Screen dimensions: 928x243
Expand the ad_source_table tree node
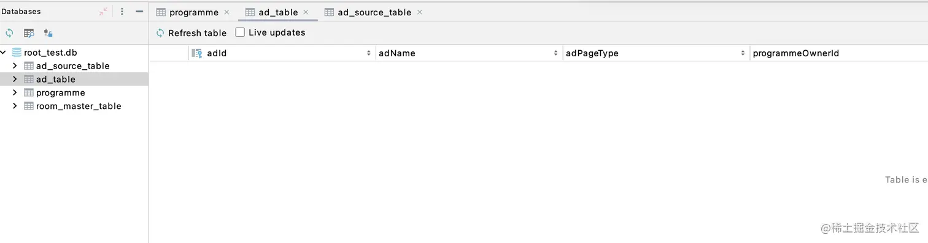pyautogui.click(x=15, y=66)
